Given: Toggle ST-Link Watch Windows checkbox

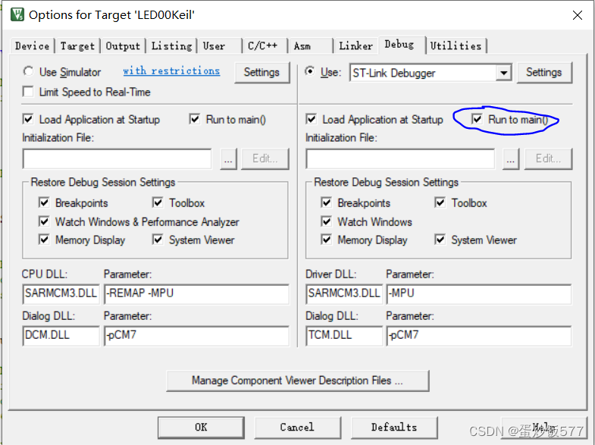Looking at the screenshot, I should tap(327, 221).
